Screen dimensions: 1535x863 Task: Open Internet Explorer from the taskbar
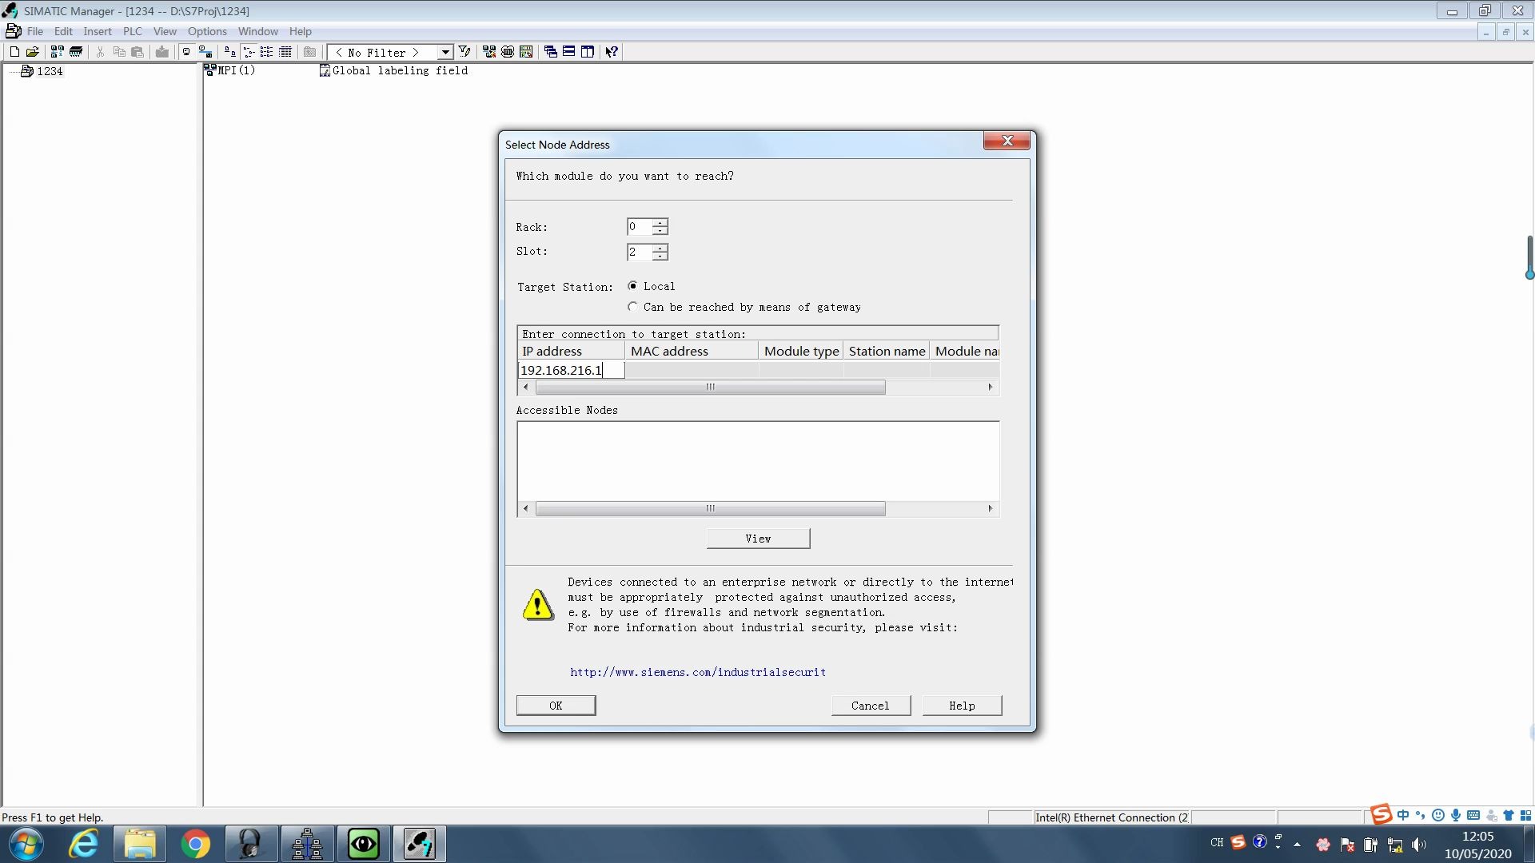point(83,844)
